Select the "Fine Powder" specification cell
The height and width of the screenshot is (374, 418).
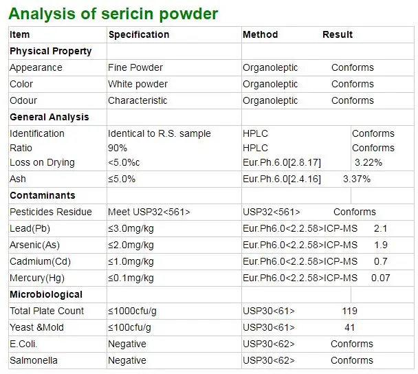click(135, 67)
